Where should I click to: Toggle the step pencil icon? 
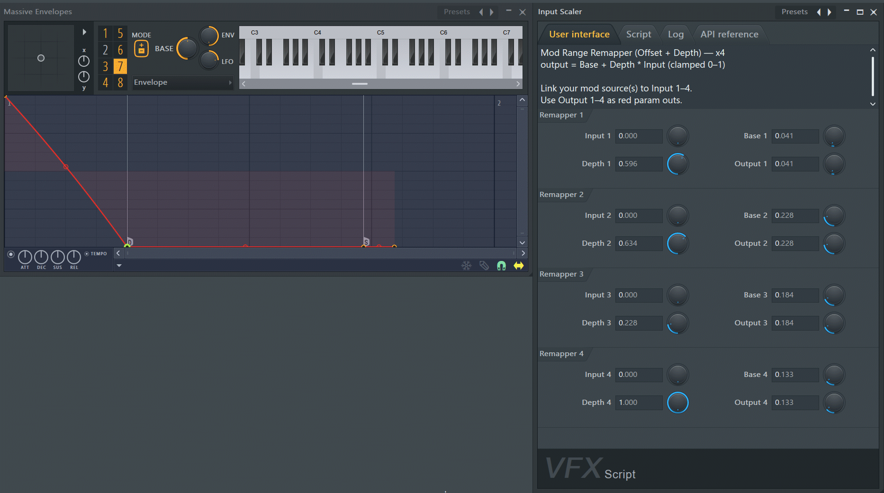[484, 266]
